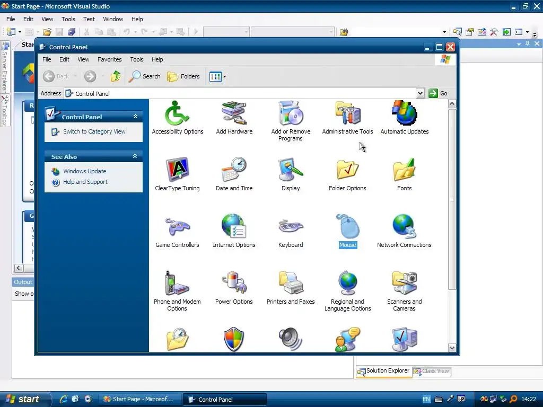Open the Views dropdown button
Image resolution: width=543 pixels, height=407 pixels.
pos(217,76)
